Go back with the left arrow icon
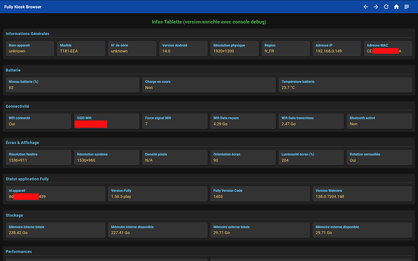 pyautogui.click(x=365, y=7)
